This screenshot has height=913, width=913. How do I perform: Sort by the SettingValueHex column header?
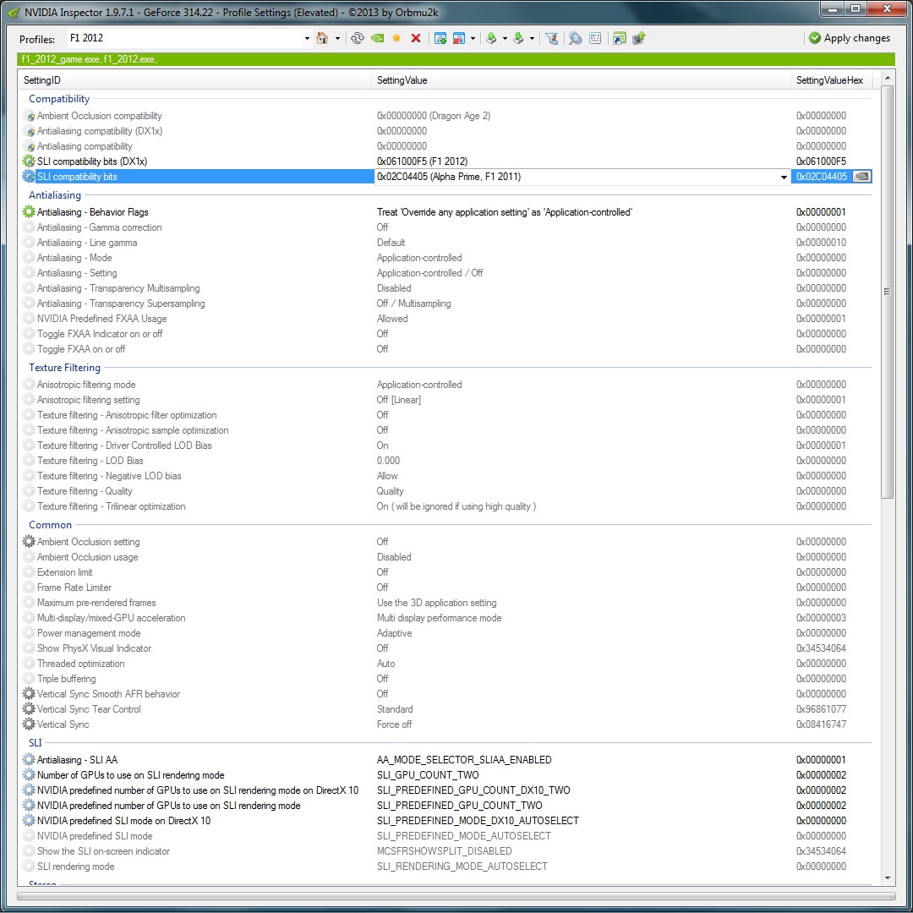pyautogui.click(x=832, y=80)
